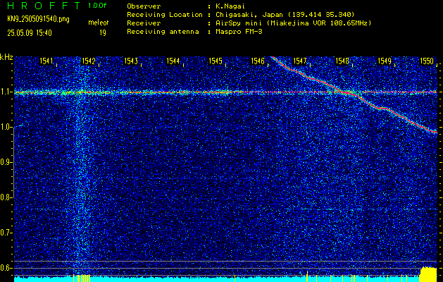Click the file name KN9_2505091540.png
The image size is (443, 282).
click(x=38, y=19)
